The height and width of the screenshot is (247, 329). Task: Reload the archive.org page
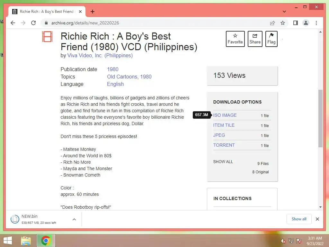pos(33,23)
